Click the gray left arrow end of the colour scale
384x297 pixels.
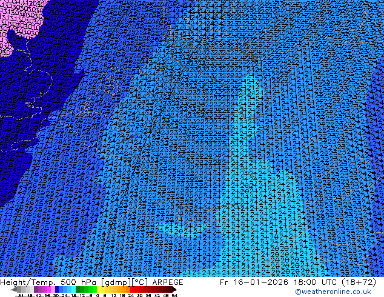14,289
